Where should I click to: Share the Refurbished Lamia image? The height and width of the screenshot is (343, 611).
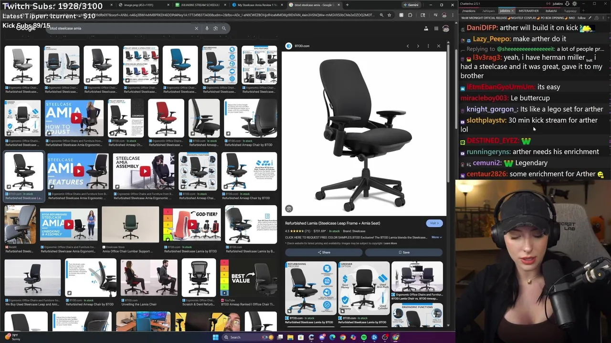(x=324, y=252)
